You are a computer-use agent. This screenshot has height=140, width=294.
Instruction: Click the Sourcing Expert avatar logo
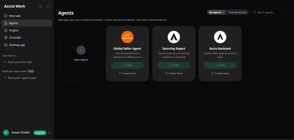point(174,37)
